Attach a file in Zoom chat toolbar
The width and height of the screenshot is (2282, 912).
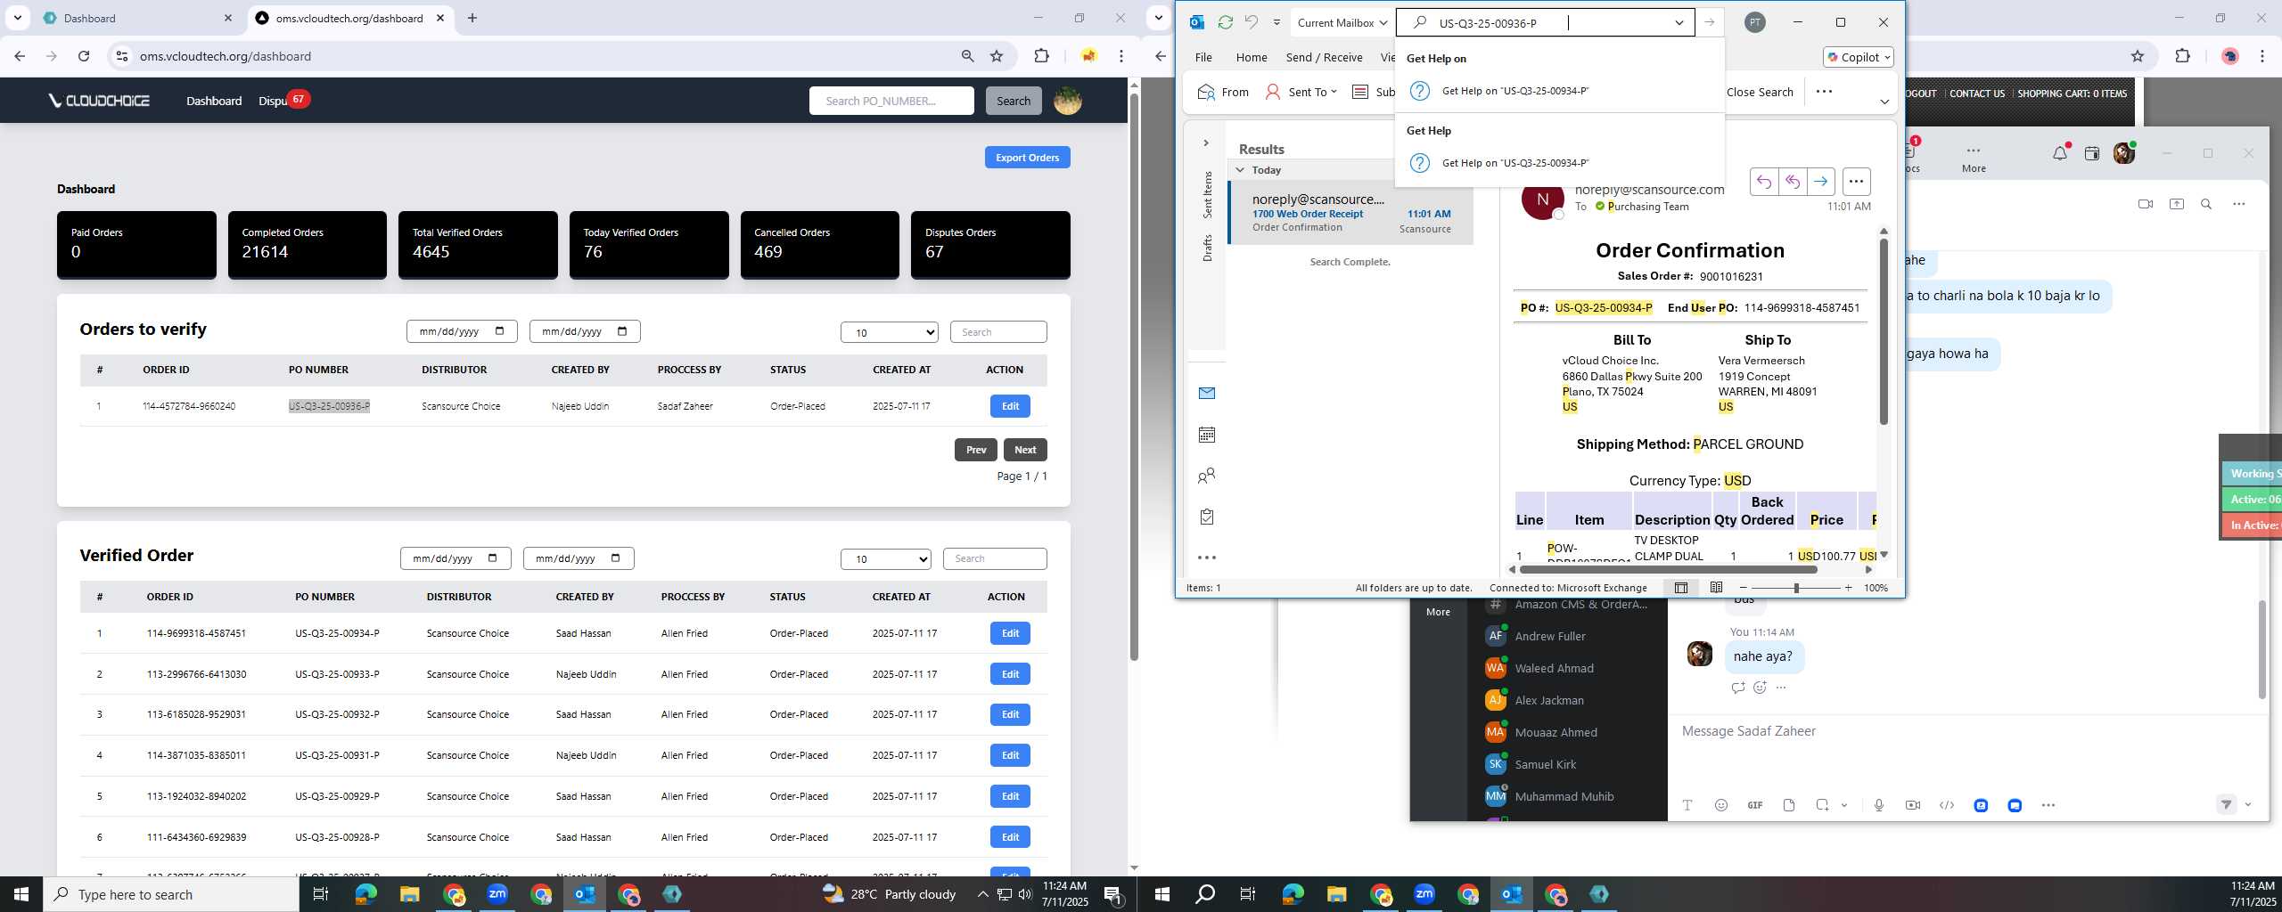[1789, 805]
